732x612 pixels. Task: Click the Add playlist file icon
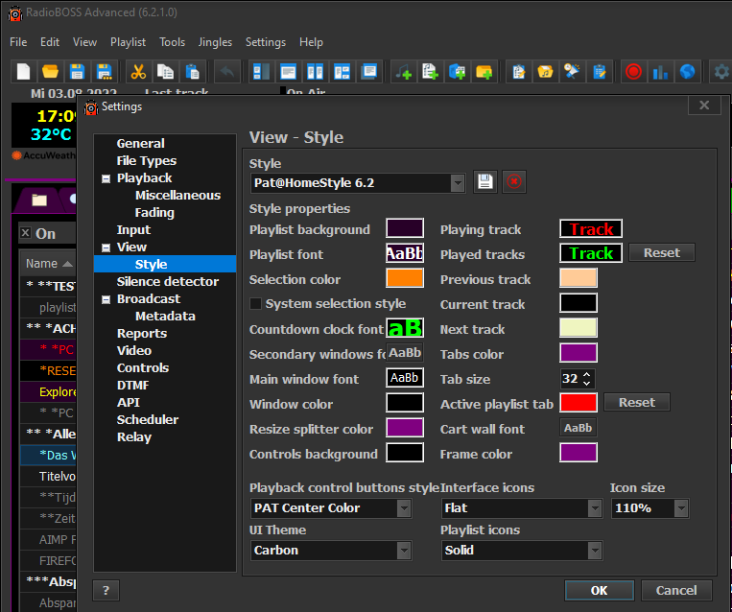pos(430,72)
